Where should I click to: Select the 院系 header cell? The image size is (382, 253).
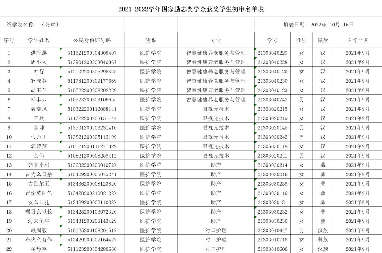(151, 40)
